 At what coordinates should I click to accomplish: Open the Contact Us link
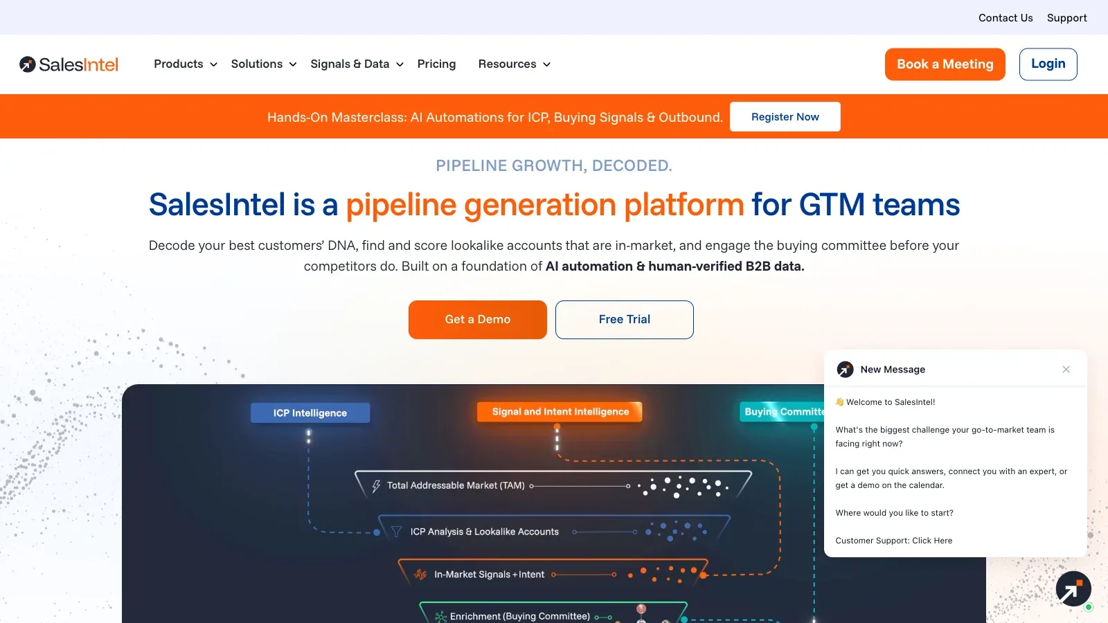1006,18
